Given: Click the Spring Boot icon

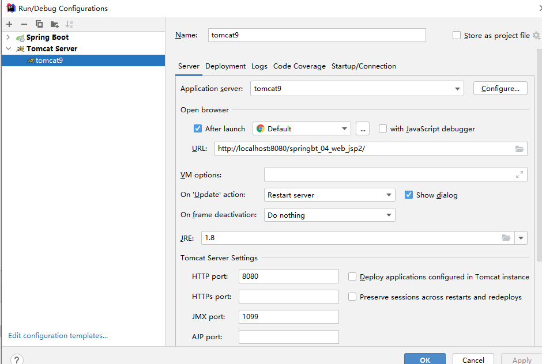Looking at the screenshot, I should pyautogui.click(x=20, y=37).
